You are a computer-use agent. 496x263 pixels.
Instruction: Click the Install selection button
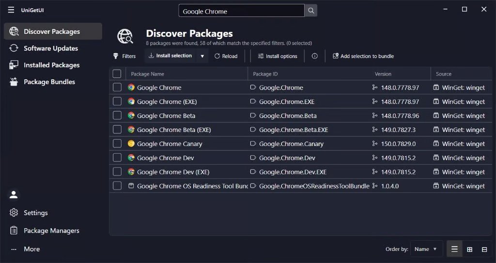(x=170, y=56)
